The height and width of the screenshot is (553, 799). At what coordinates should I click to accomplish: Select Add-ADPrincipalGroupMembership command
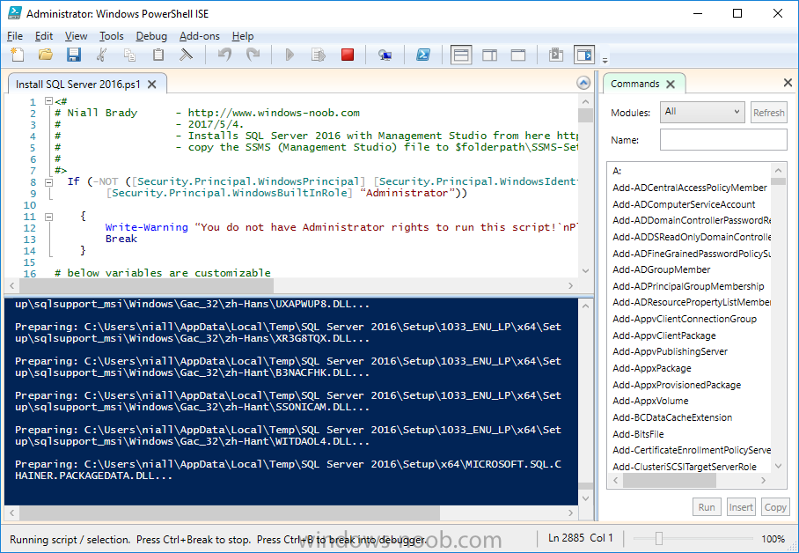coord(688,286)
